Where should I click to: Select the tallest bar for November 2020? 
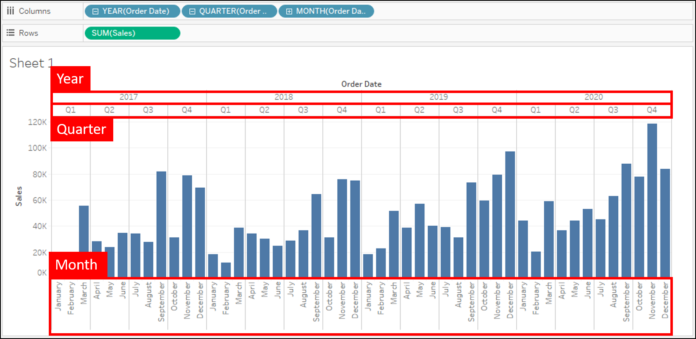[652, 201]
